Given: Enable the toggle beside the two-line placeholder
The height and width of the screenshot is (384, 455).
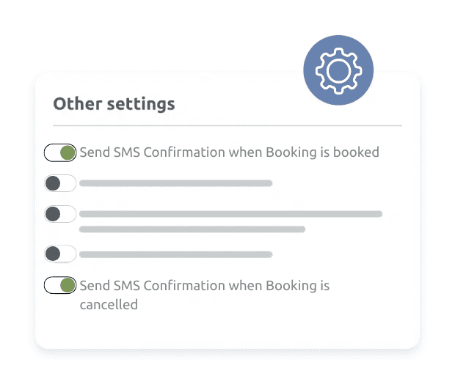Looking at the screenshot, I should point(60,214).
